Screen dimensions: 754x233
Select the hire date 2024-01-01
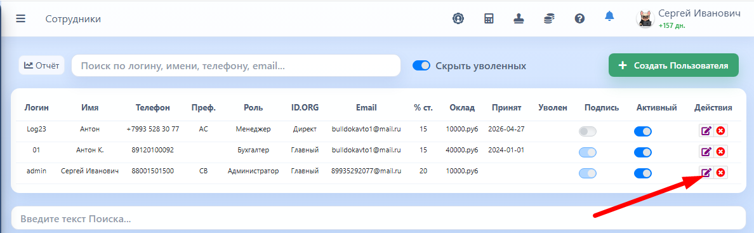pos(506,150)
